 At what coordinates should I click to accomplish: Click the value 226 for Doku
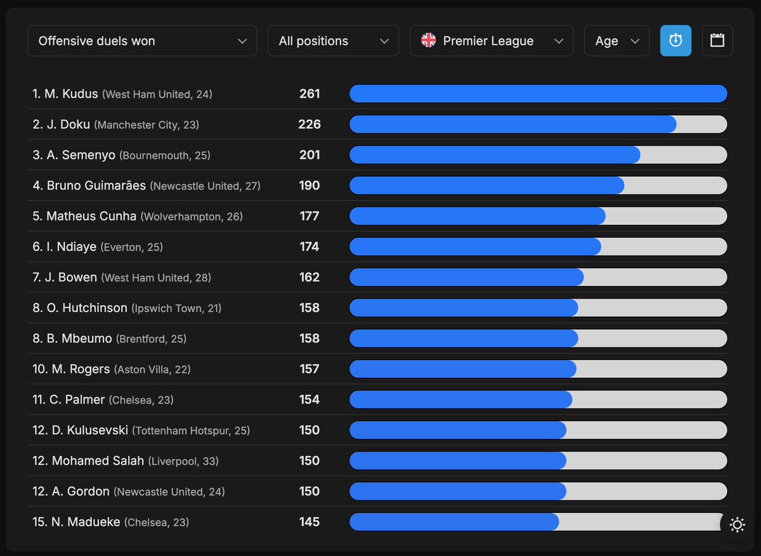tap(309, 124)
